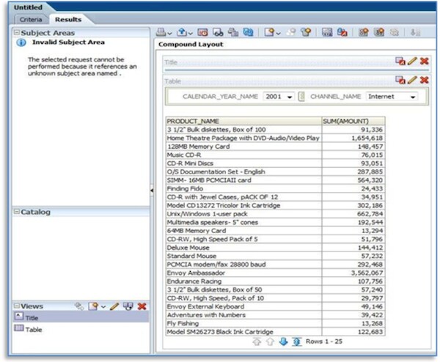Click the 'Music CD-R' product cell
Viewport: 440px width, 362px height.
243,155
